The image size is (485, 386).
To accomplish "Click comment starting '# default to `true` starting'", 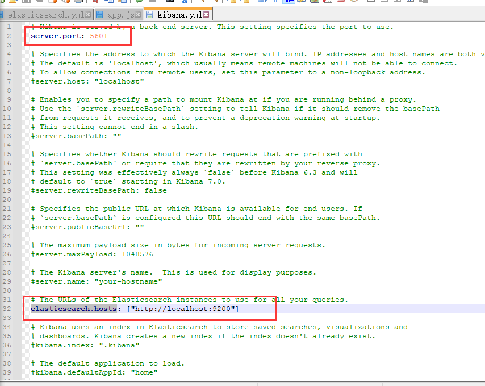I will pos(128,181).
